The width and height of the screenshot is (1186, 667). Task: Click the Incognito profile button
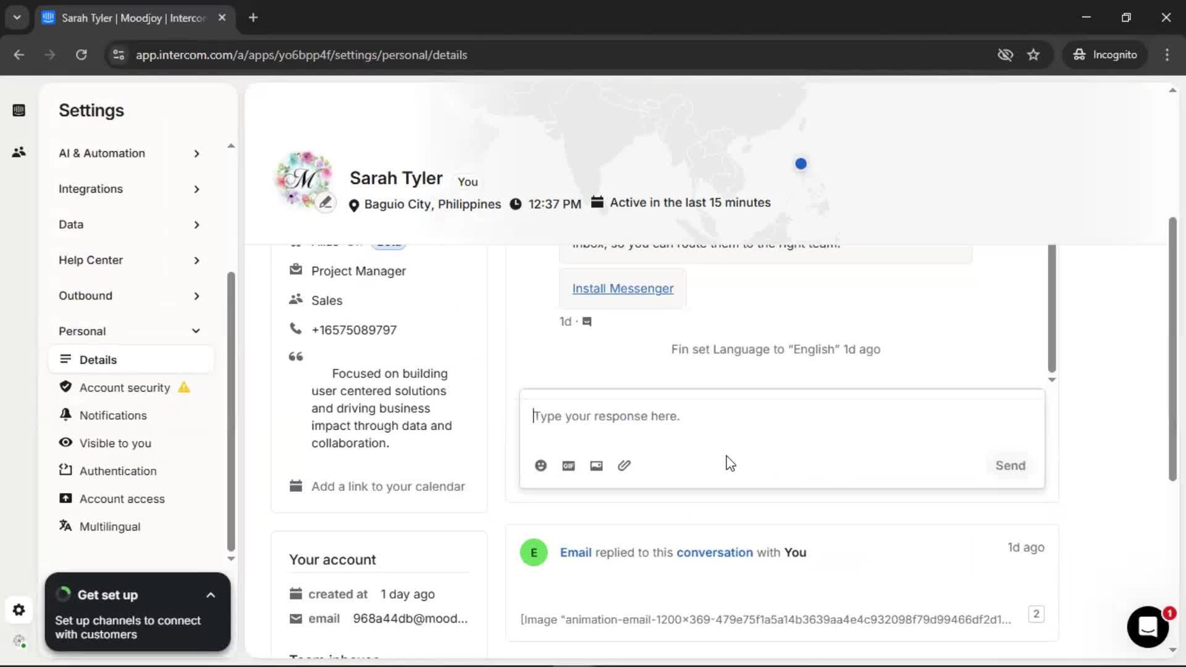pos(1105,55)
